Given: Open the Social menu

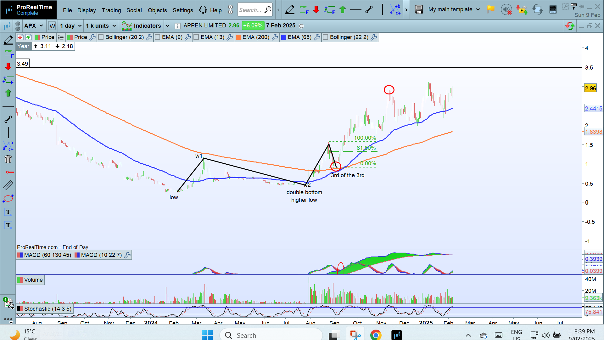Looking at the screenshot, I should [134, 10].
